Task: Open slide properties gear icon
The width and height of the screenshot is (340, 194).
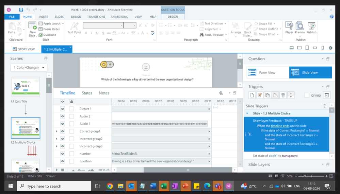Action: (330, 48)
